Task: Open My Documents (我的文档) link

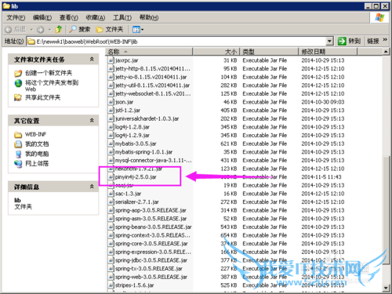Action: (37, 144)
